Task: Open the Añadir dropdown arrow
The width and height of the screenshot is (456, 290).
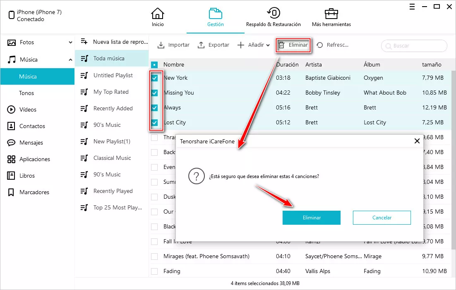Action: [x=268, y=45]
